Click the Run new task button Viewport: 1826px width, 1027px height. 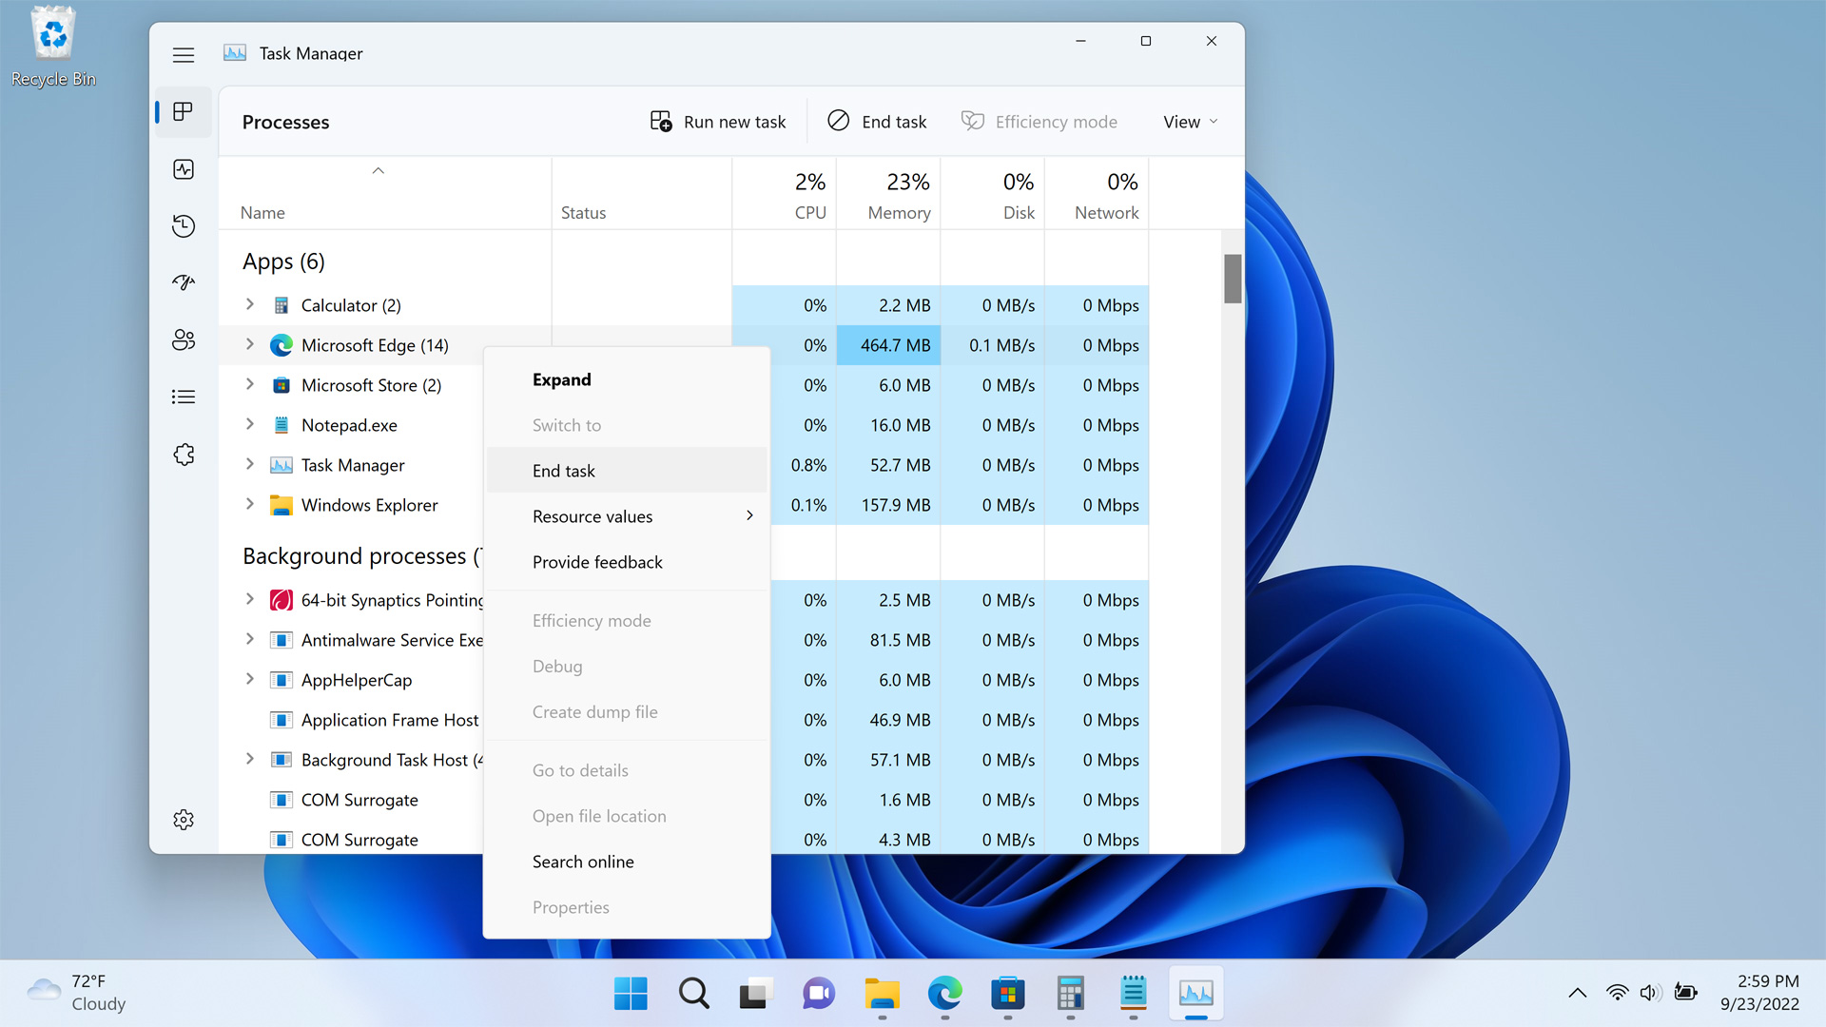tap(718, 122)
